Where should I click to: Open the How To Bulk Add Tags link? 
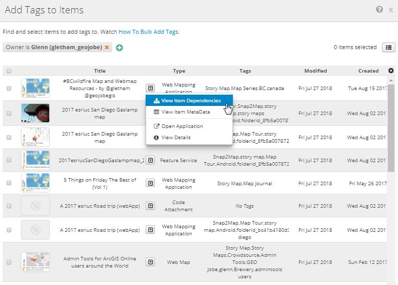[x=148, y=32]
